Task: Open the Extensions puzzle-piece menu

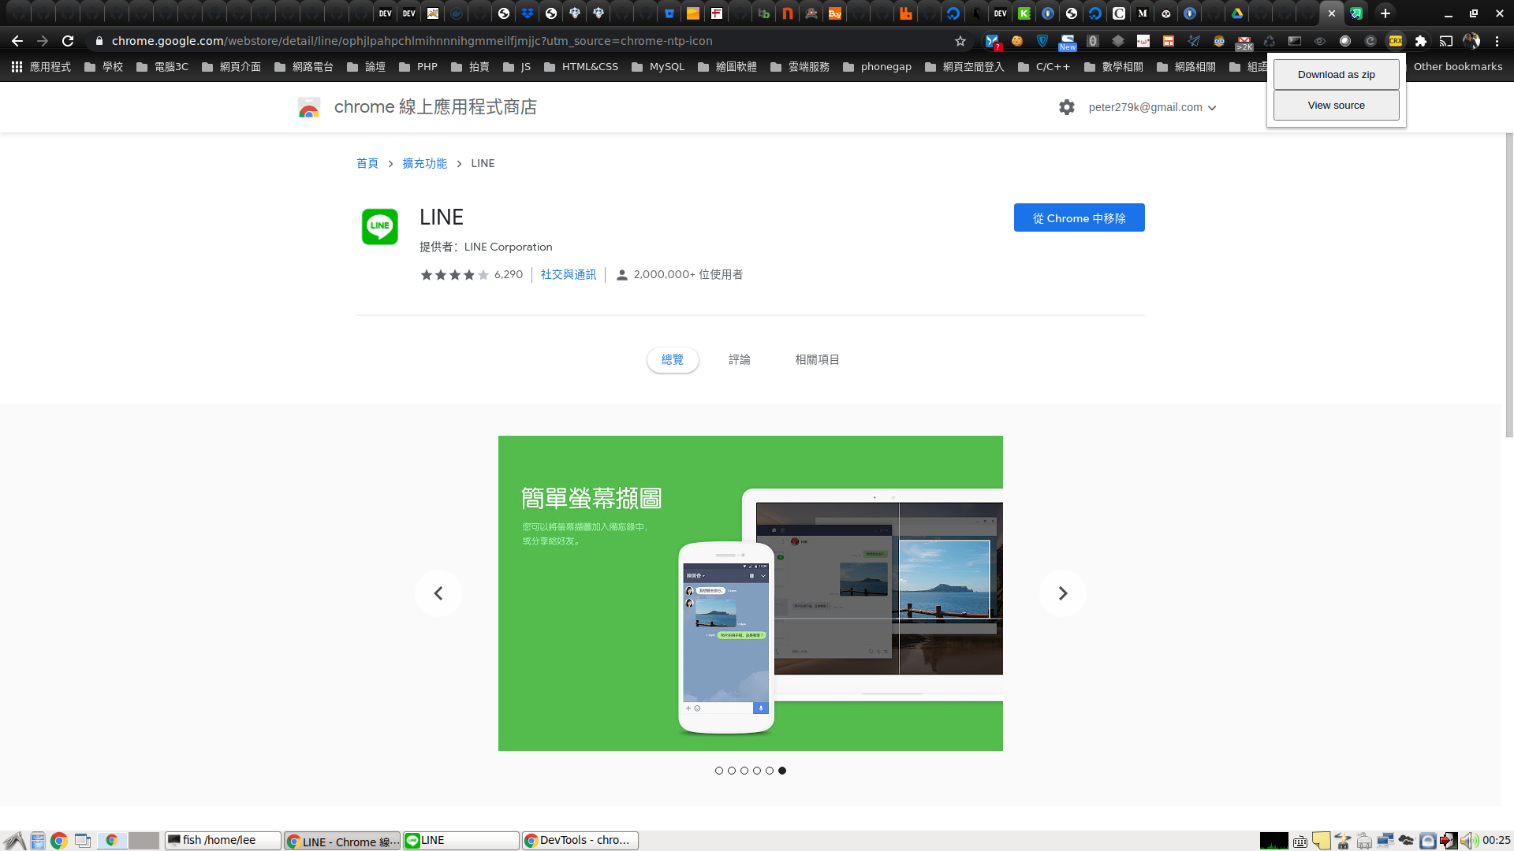Action: point(1420,41)
